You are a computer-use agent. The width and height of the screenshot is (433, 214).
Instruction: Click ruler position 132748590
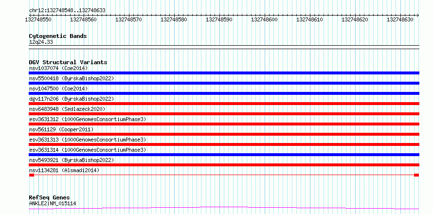tap(219, 19)
